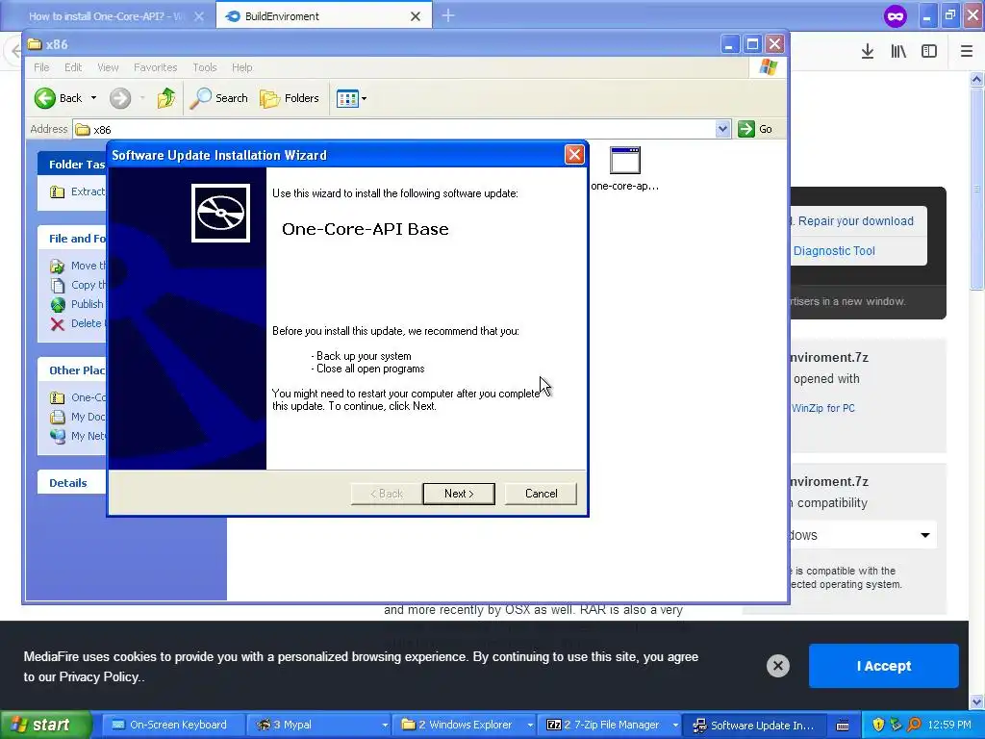Click the Software Update taskbar button
Image resolution: width=985 pixels, height=739 pixels.
tap(754, 726)
